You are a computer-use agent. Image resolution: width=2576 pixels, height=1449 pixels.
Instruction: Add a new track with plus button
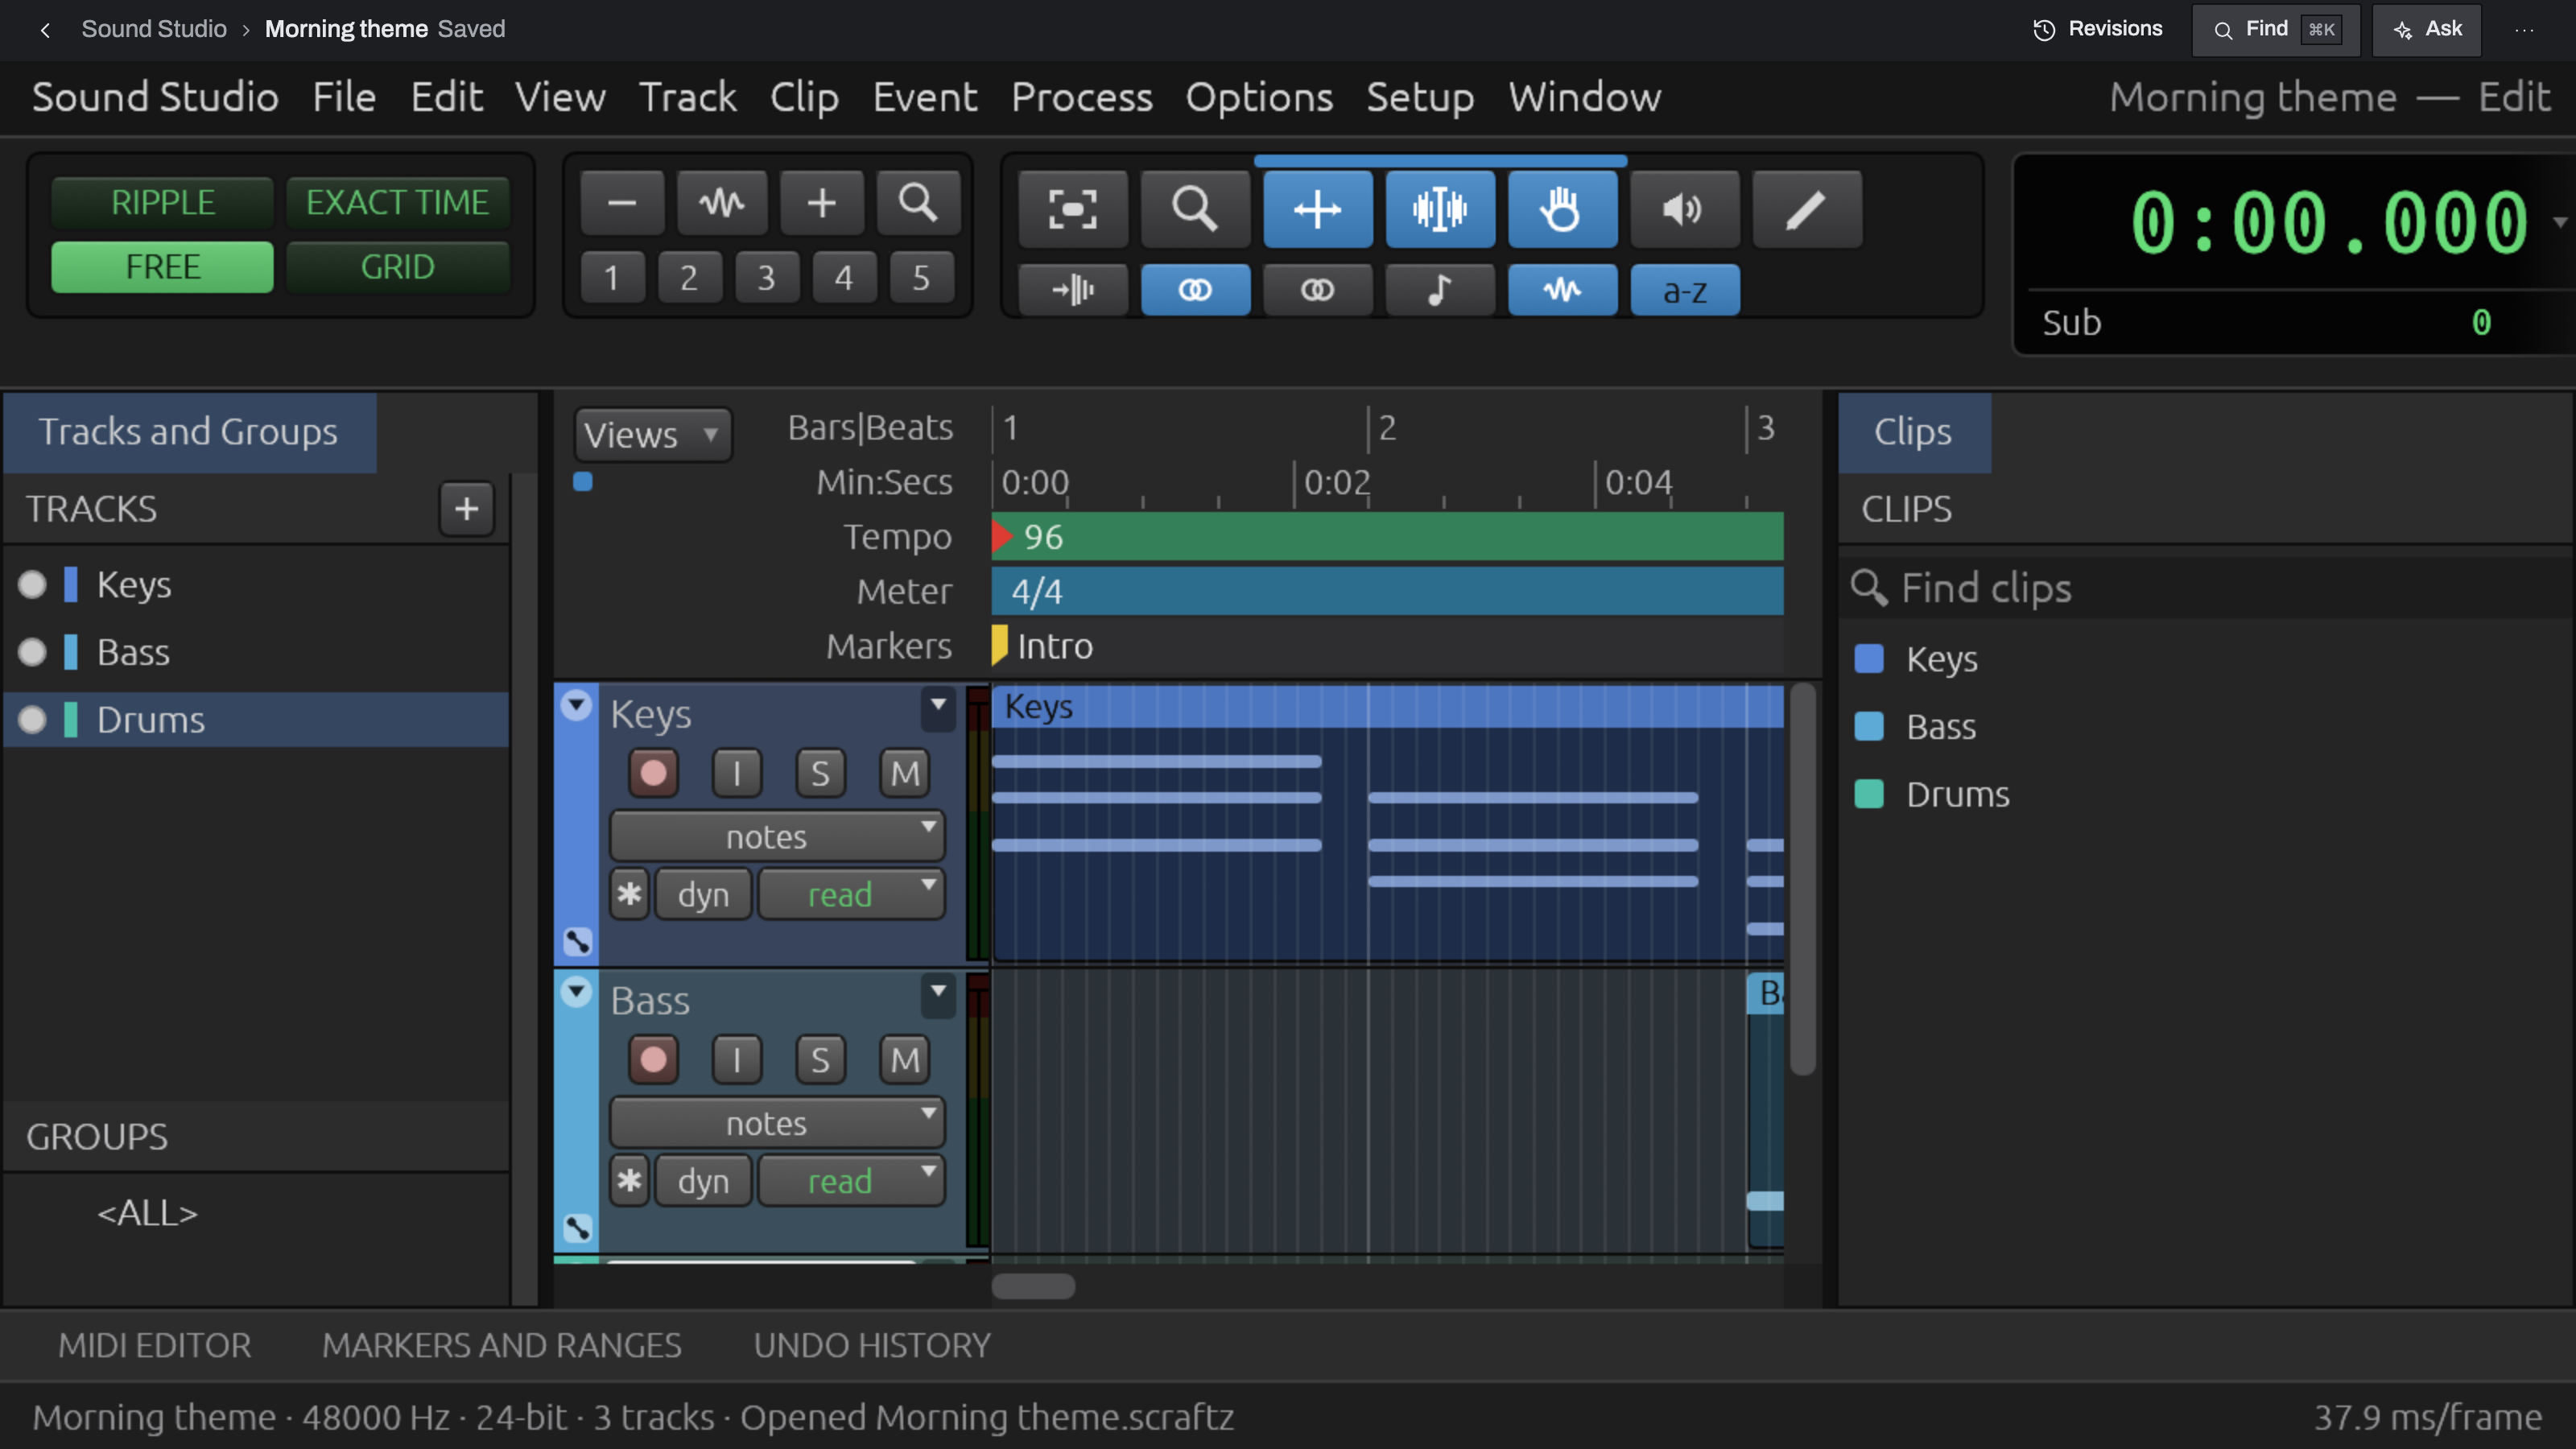[466, 509]
